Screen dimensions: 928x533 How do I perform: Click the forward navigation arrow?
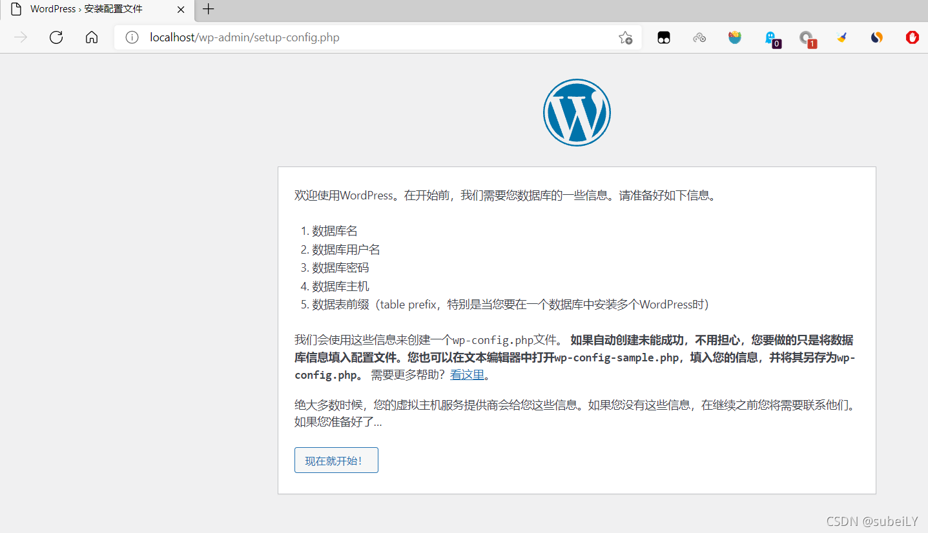point(21,37)
